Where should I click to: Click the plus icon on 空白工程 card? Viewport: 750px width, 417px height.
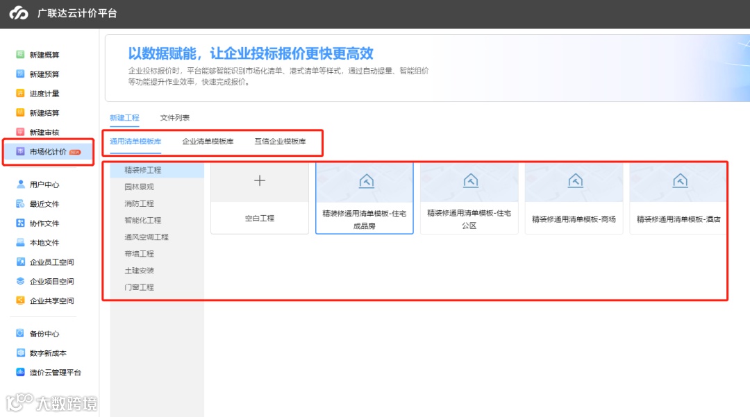pos(259,180)
